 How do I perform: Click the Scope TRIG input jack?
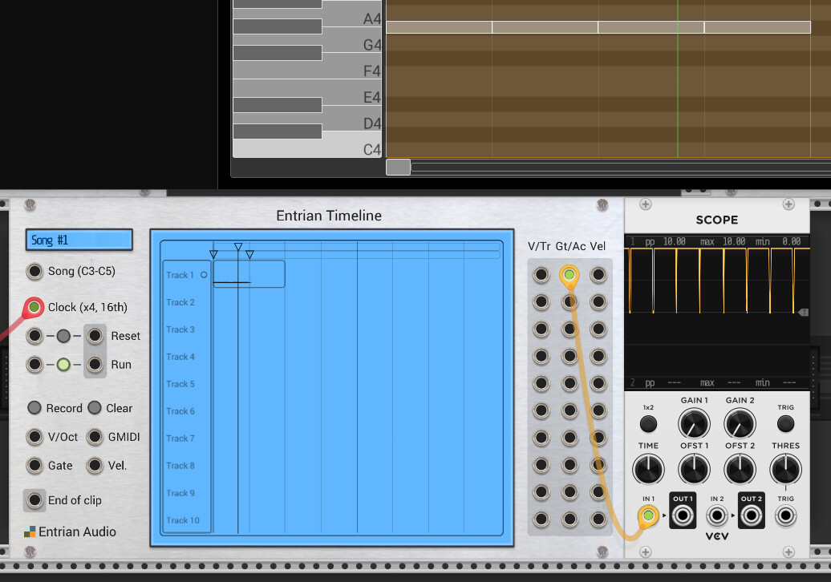coord(785,515)
